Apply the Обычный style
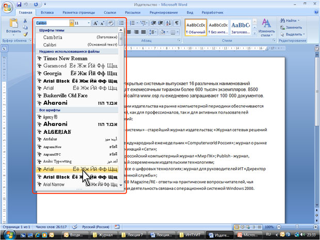320x240 pixels. (x=196, y=27)
